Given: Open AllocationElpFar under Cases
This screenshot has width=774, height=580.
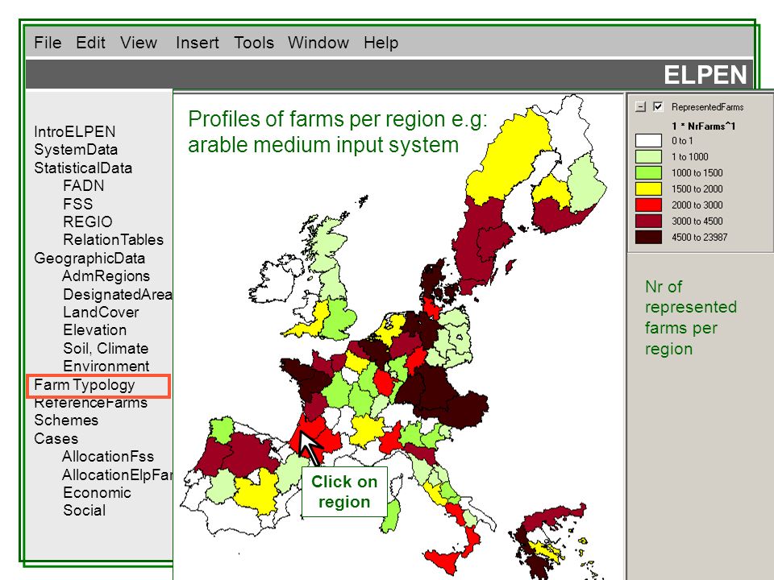Looking at the screenshot, I should 118,475.
